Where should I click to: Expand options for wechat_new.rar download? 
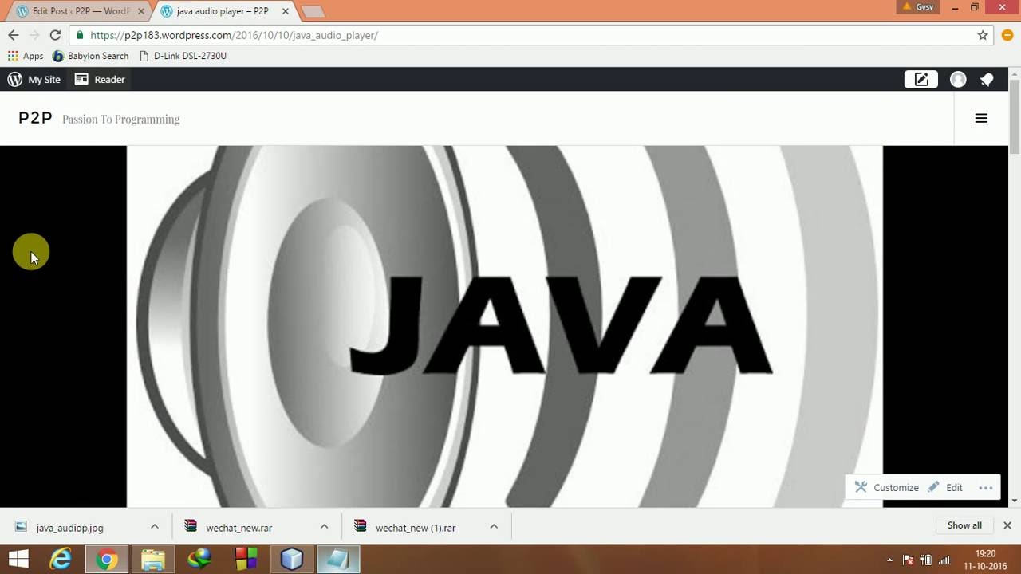pyautogui.click(x=324, y=526)
